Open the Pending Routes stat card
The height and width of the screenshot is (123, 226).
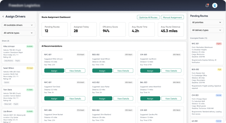pyautogui.click(x=55, y=29)
